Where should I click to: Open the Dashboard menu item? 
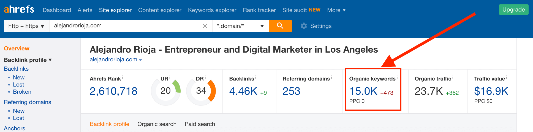coord(57,10)
